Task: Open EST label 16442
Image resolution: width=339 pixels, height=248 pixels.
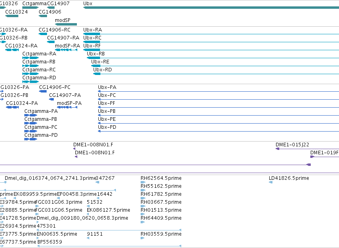Action: pyautogui.click(x=105, y=194)
